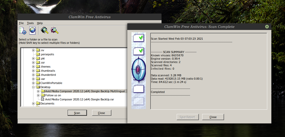285x137 pixels.
Task: Click the Documents folder icon
Action: click(38, 103)
